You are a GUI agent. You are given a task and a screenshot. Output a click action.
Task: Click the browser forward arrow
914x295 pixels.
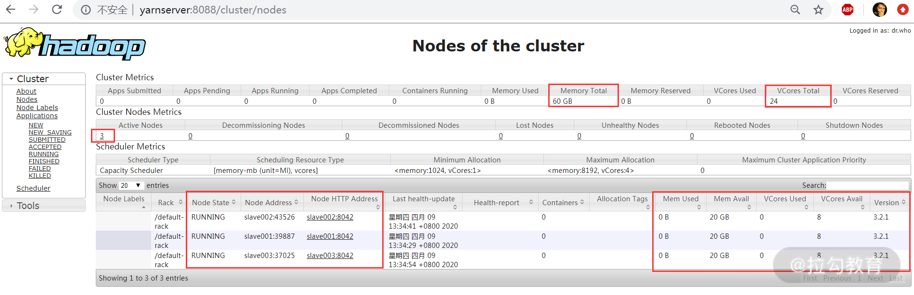(x=34, y=10)
